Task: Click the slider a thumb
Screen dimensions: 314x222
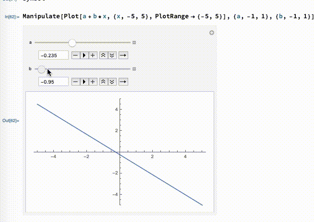Action: pos(72,43)
